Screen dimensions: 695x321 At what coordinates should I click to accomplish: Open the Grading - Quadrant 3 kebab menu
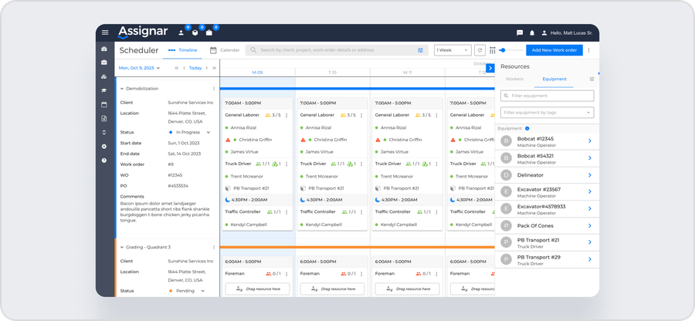(x=214, y=247)
